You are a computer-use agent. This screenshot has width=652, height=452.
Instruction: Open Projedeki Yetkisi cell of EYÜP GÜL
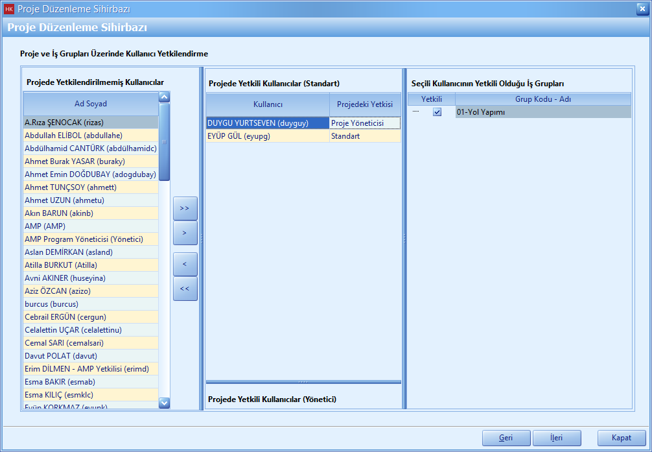pyautogui.click(x=365, y=136)
